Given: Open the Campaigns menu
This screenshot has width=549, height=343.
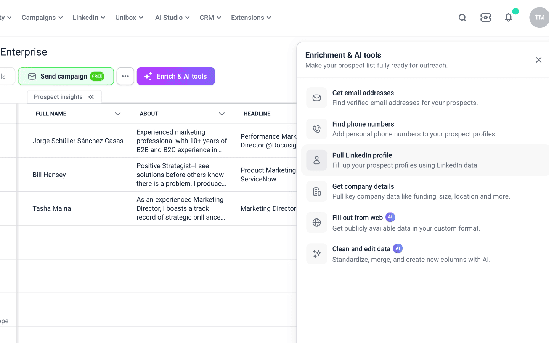Looking at the screenshot, I should pos(42,18).
